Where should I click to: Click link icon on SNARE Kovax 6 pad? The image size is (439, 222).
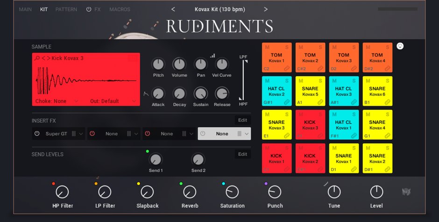click(388, 102)
